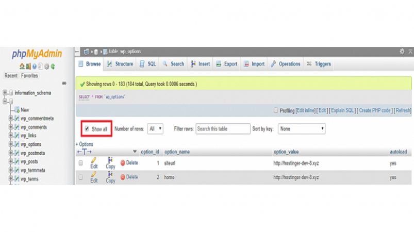Click the database cylinder icon in breadcrumb
Viewport: 414px width, 232px height.
[96, 52]
